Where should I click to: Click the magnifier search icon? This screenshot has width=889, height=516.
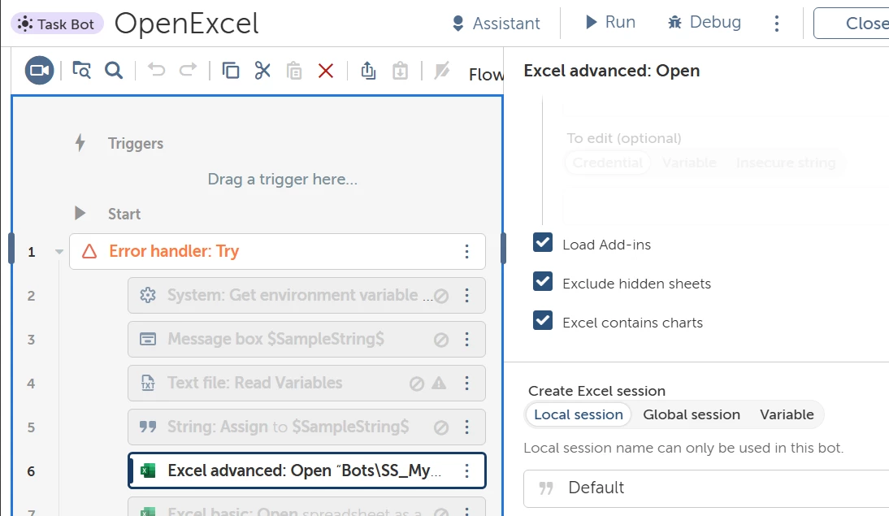click(114, 71)
